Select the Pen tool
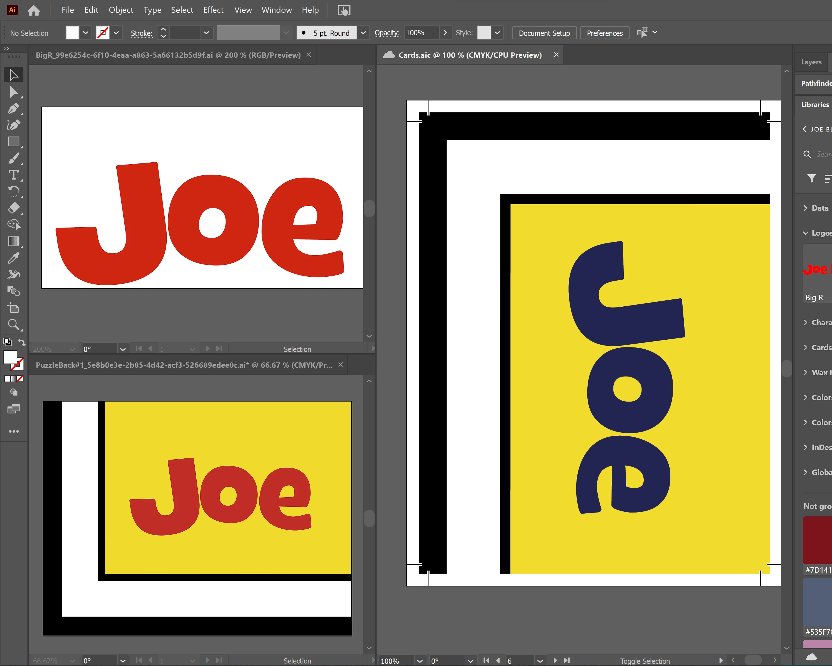Image resolution: width=832 pixels, height=666 pixels. [x=13, y=109]
